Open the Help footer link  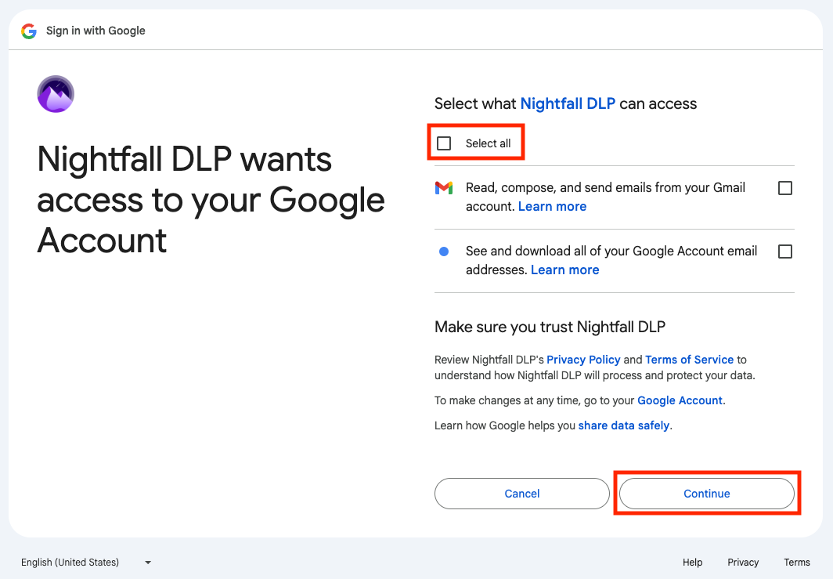point(692,562)
